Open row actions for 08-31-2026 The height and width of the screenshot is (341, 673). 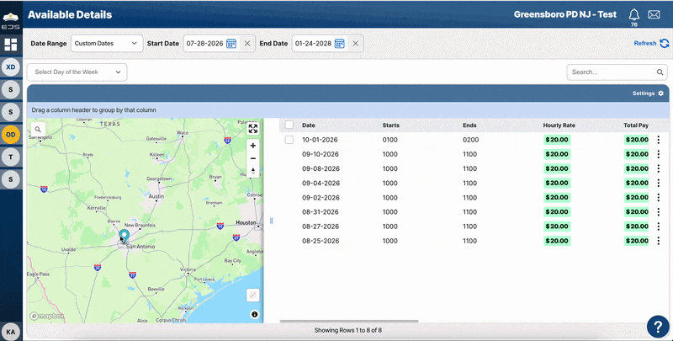point(659,211)
